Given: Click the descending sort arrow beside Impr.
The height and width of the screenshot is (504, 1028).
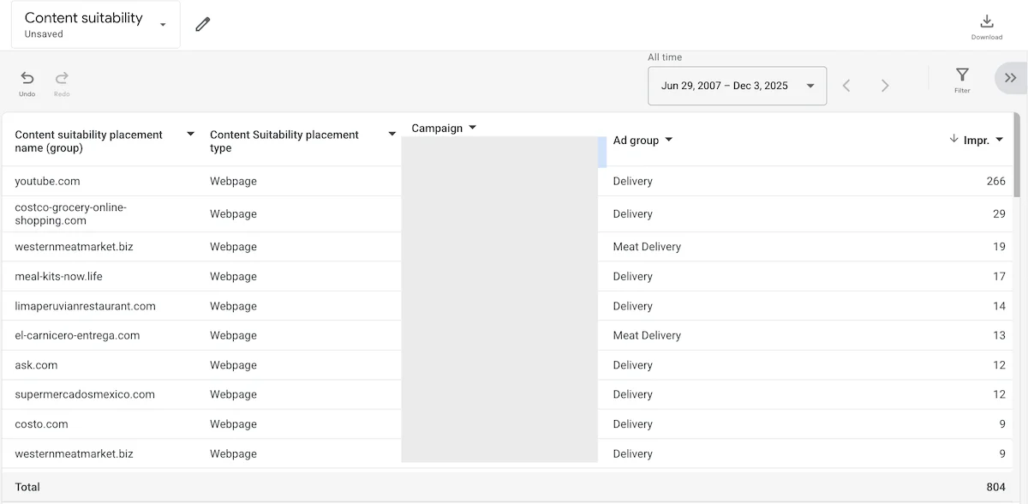Looking at the screenshot, I should tap(953, 140).
